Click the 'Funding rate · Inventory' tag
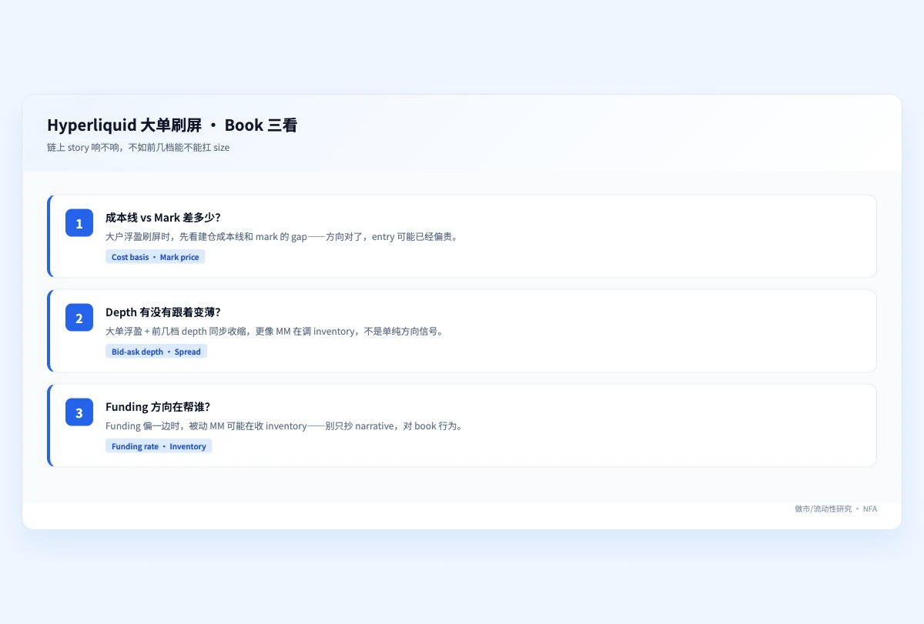 pos(159,446)
